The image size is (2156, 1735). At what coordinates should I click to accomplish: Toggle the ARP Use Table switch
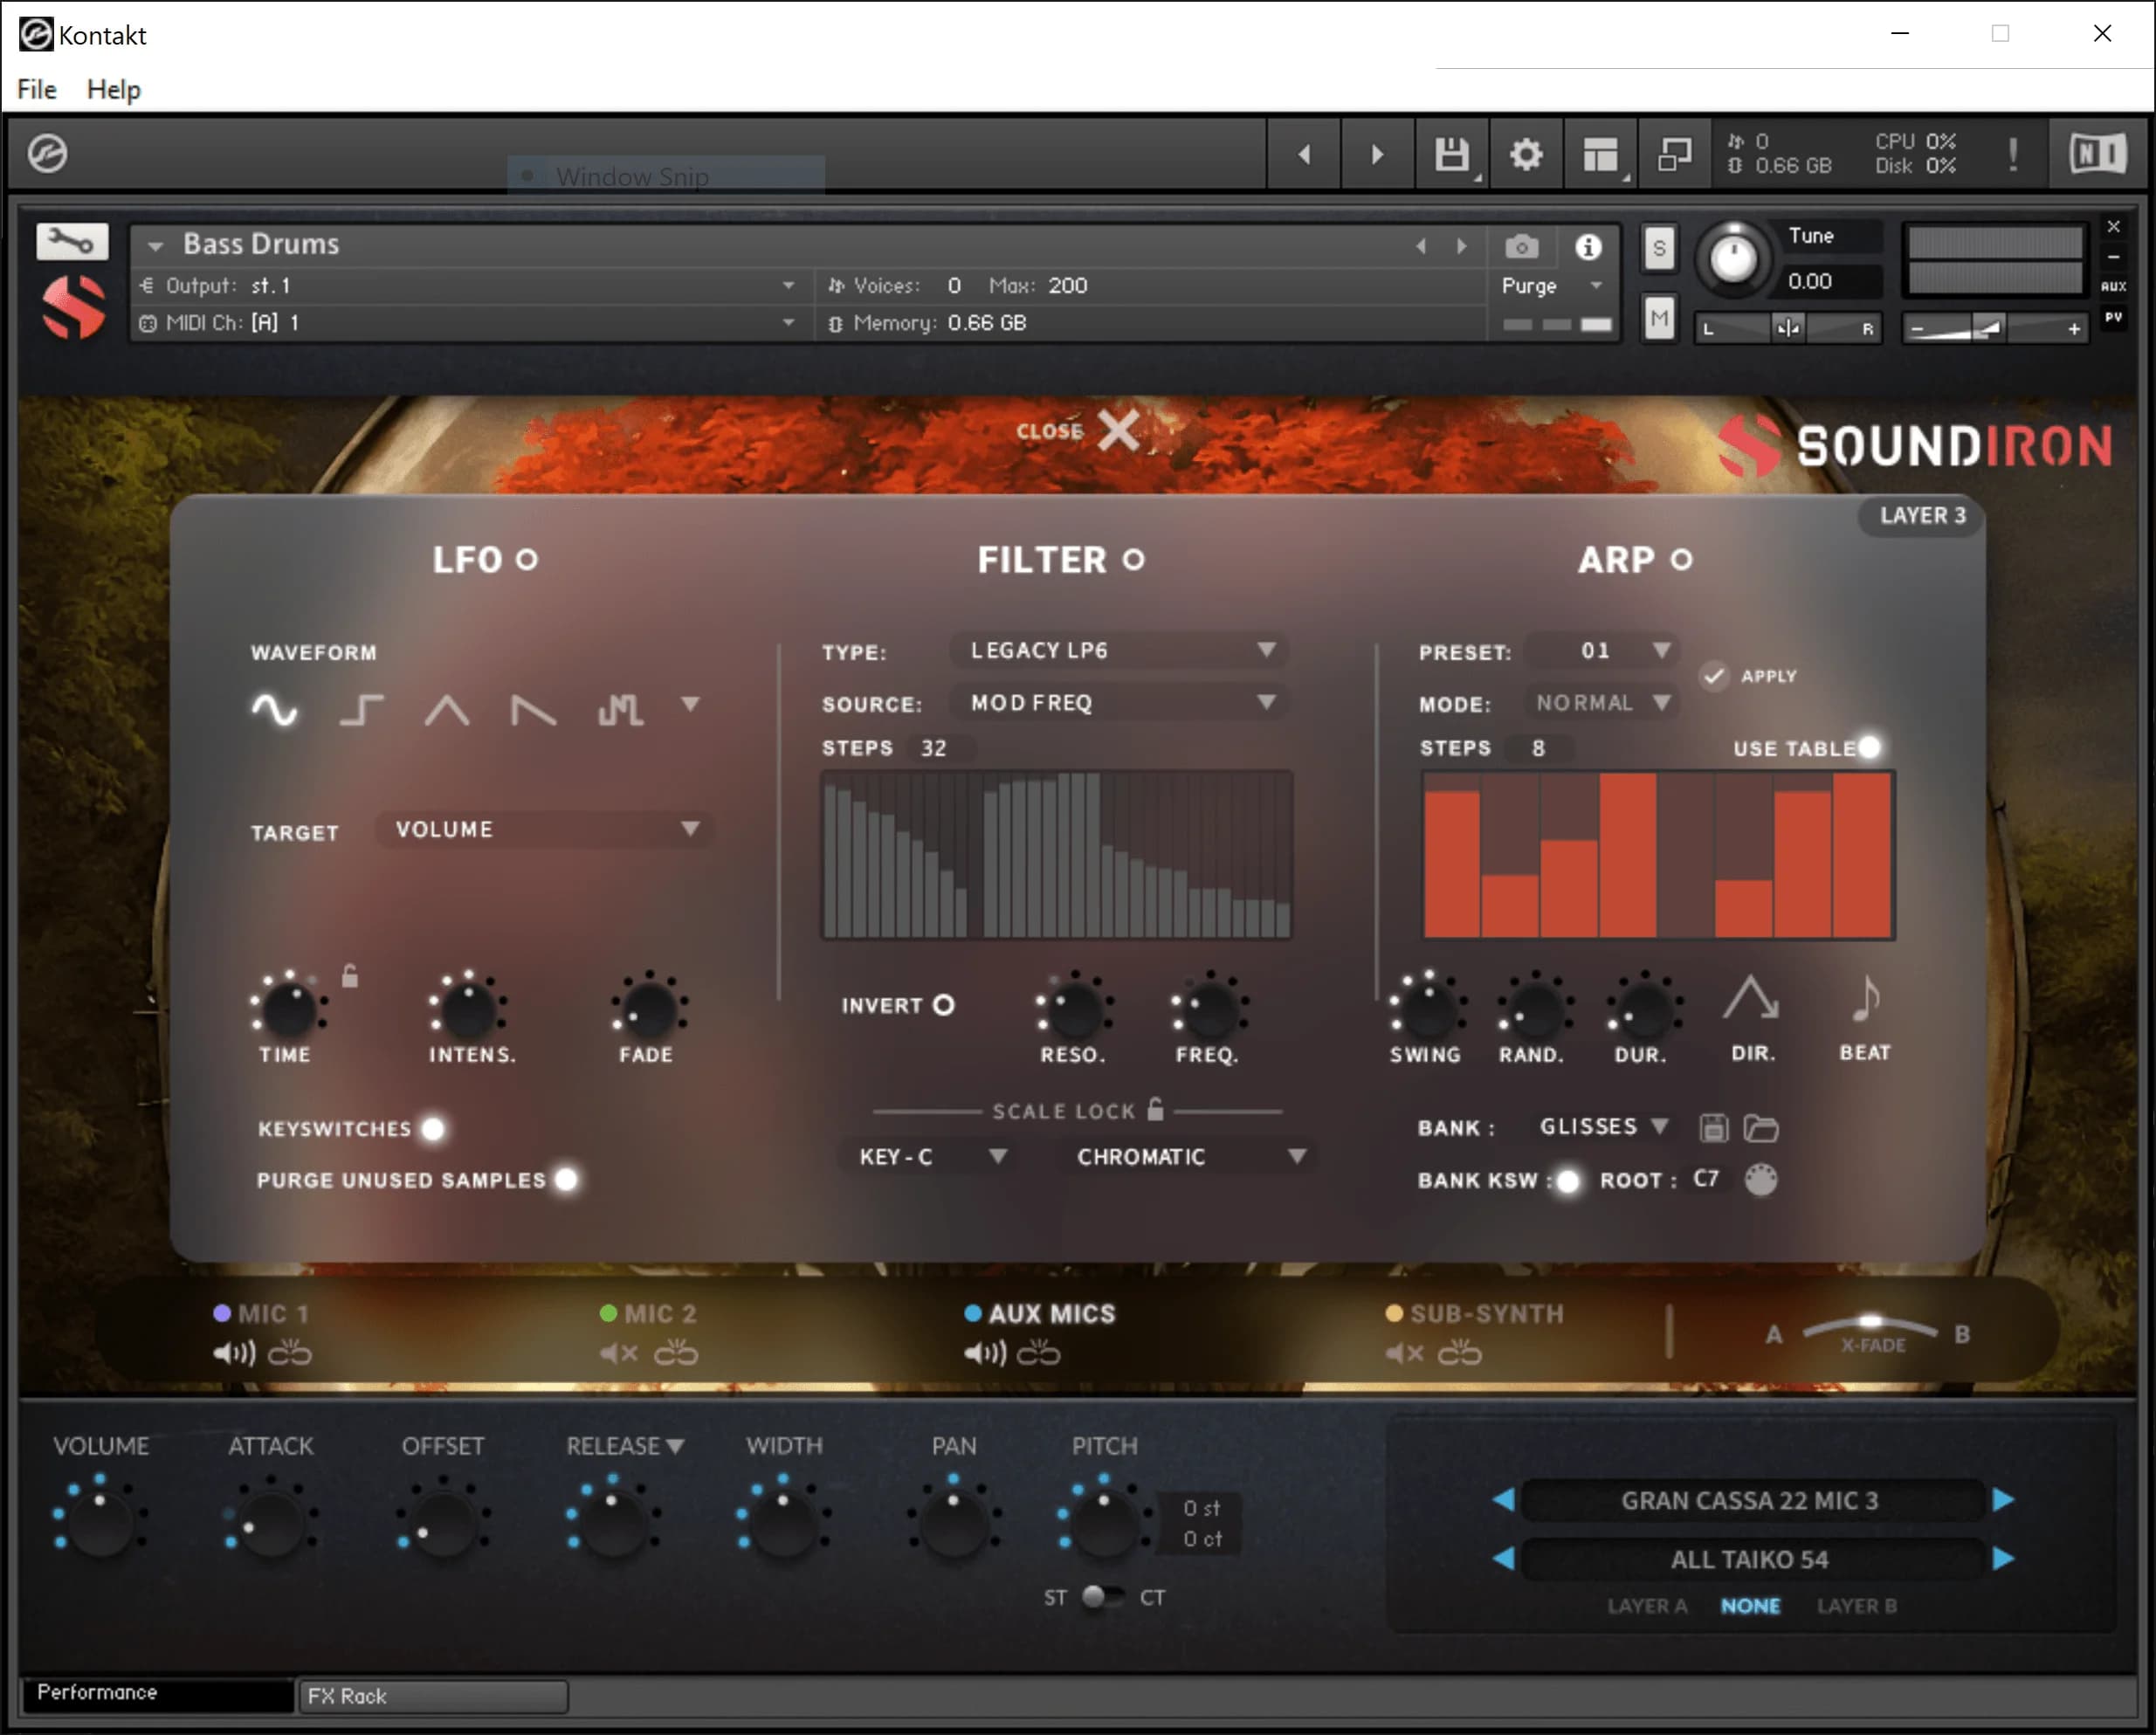click(x=1868, y=747)
